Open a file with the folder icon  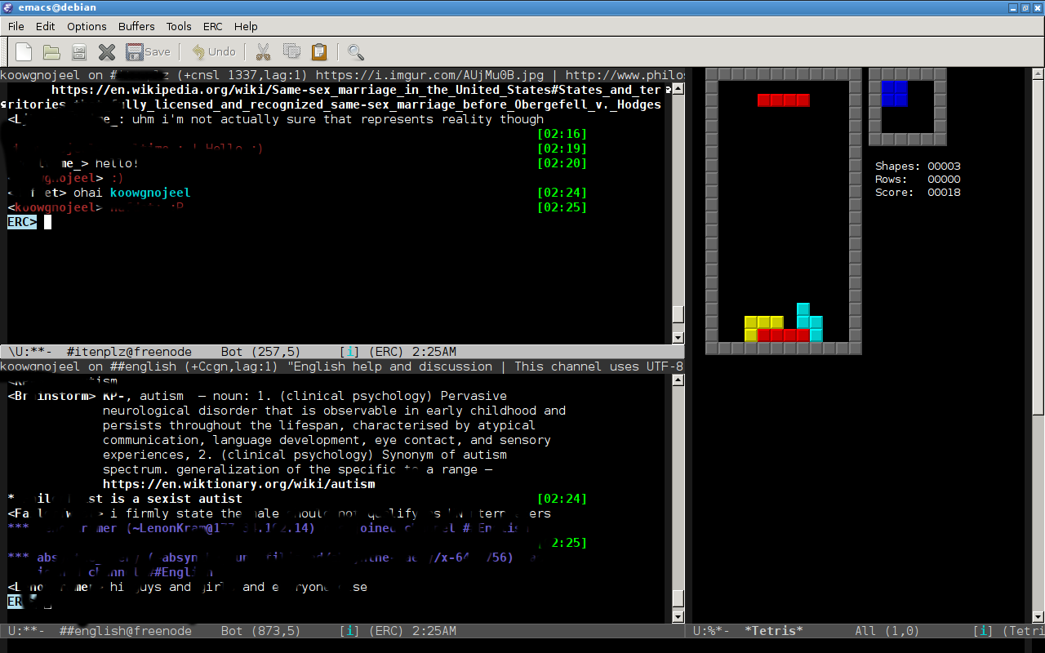[x=51, y=52]
